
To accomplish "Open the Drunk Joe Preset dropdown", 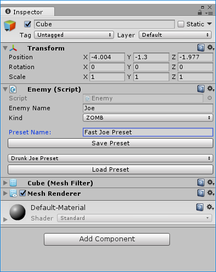I will [110, 158].
